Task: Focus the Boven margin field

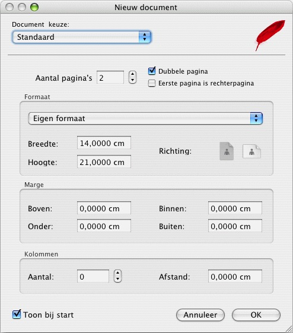Action: [104, 208]
